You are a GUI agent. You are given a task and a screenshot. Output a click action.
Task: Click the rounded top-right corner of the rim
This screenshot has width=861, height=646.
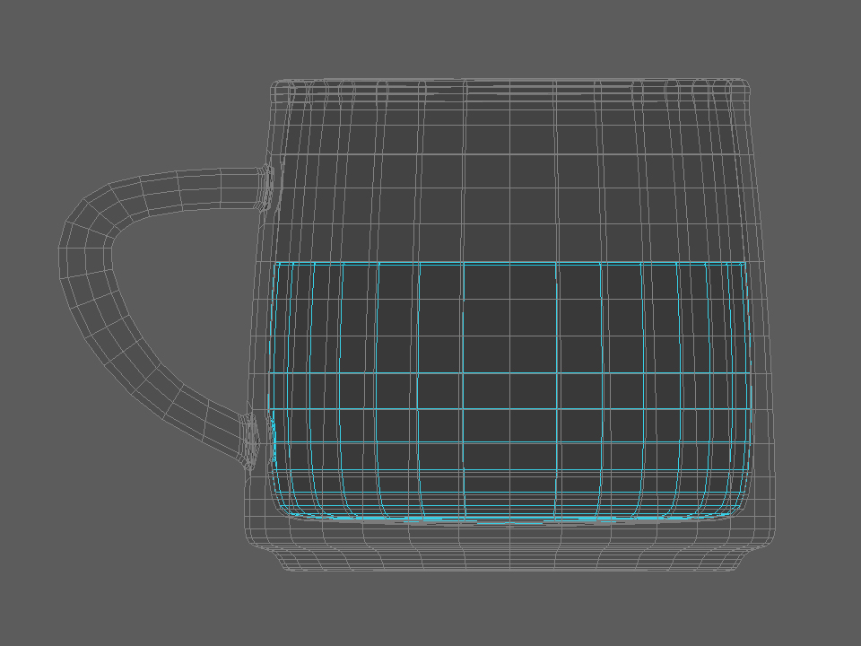tap(743, 85)
